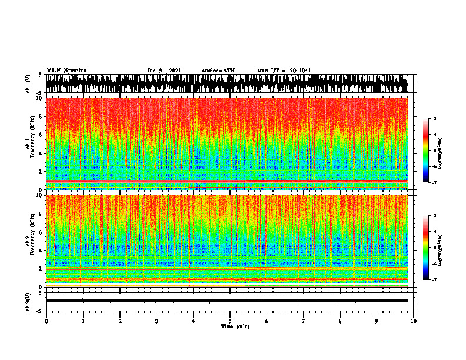Click the "2" kHz tick of ch.2 spectrogram

(x=41, y=269)
